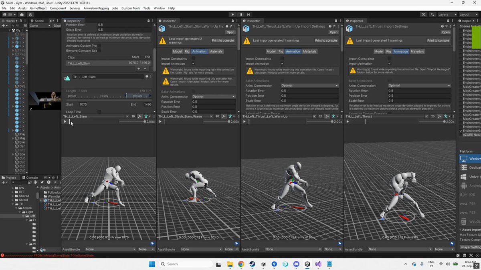Viewport: 481px width, 270px height.
Task: Switch to Materials tab in TH_L_Left_Thrust inspector
Action: coord(417,51)
